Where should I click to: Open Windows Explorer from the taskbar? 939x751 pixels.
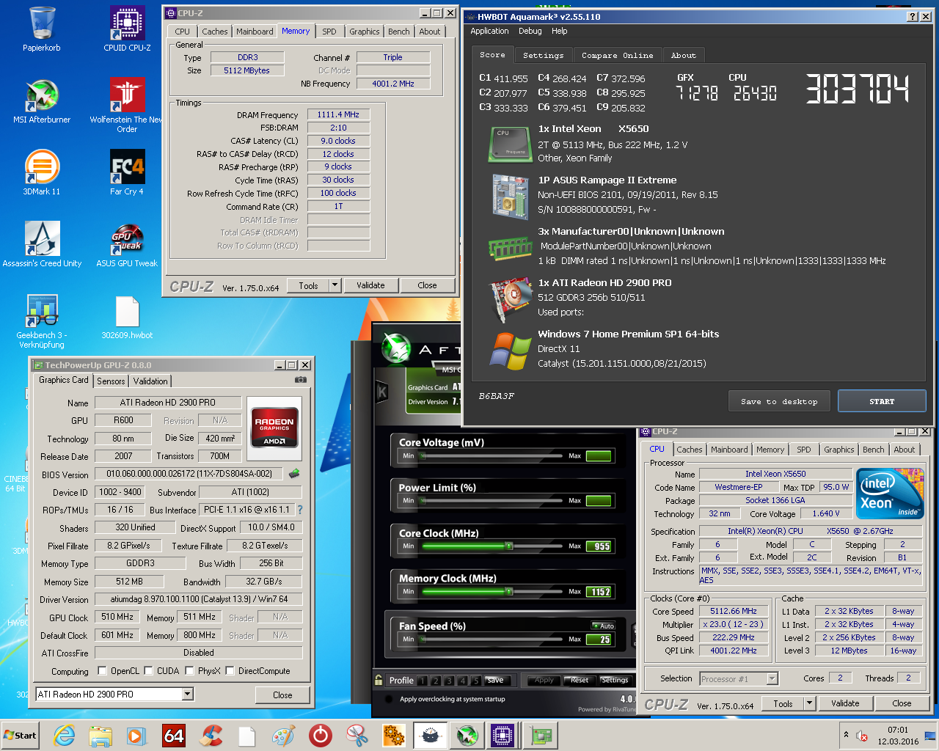pyautogui.click(x=101, y=736)
